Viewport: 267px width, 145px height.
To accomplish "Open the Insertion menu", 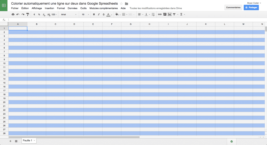I will pos(49,8).
